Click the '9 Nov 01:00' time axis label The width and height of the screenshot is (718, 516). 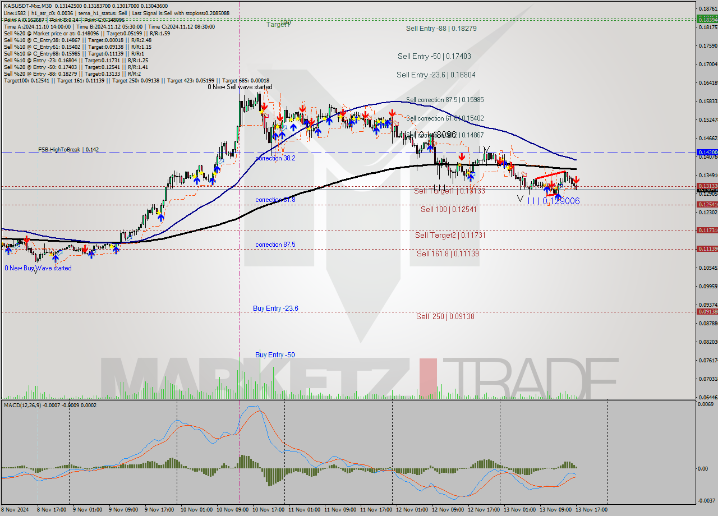coord(87,510)
